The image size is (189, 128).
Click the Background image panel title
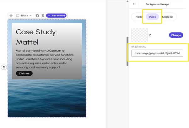pyautogui.click(x=157, y=4)
